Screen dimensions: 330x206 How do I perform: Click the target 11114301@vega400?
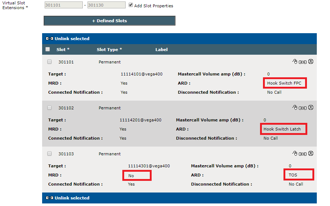click(149, 166)
